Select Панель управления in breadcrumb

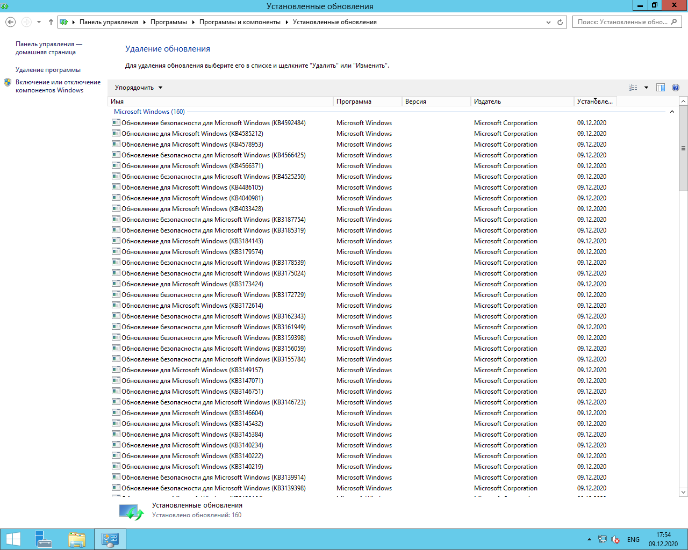pos(109,22)
